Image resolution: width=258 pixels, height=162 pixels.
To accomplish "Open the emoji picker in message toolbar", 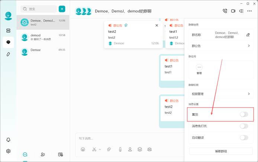I will [x=83, y=149].
